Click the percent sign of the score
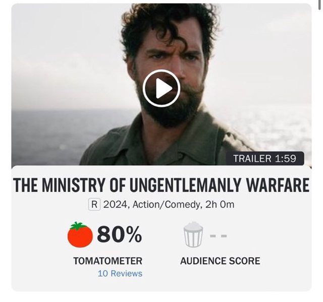Screen dimensions: 323x302 134,235
